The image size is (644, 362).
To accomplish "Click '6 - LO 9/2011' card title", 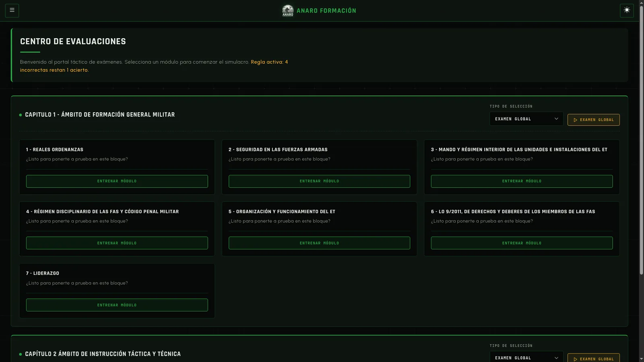I will point(513,212).
